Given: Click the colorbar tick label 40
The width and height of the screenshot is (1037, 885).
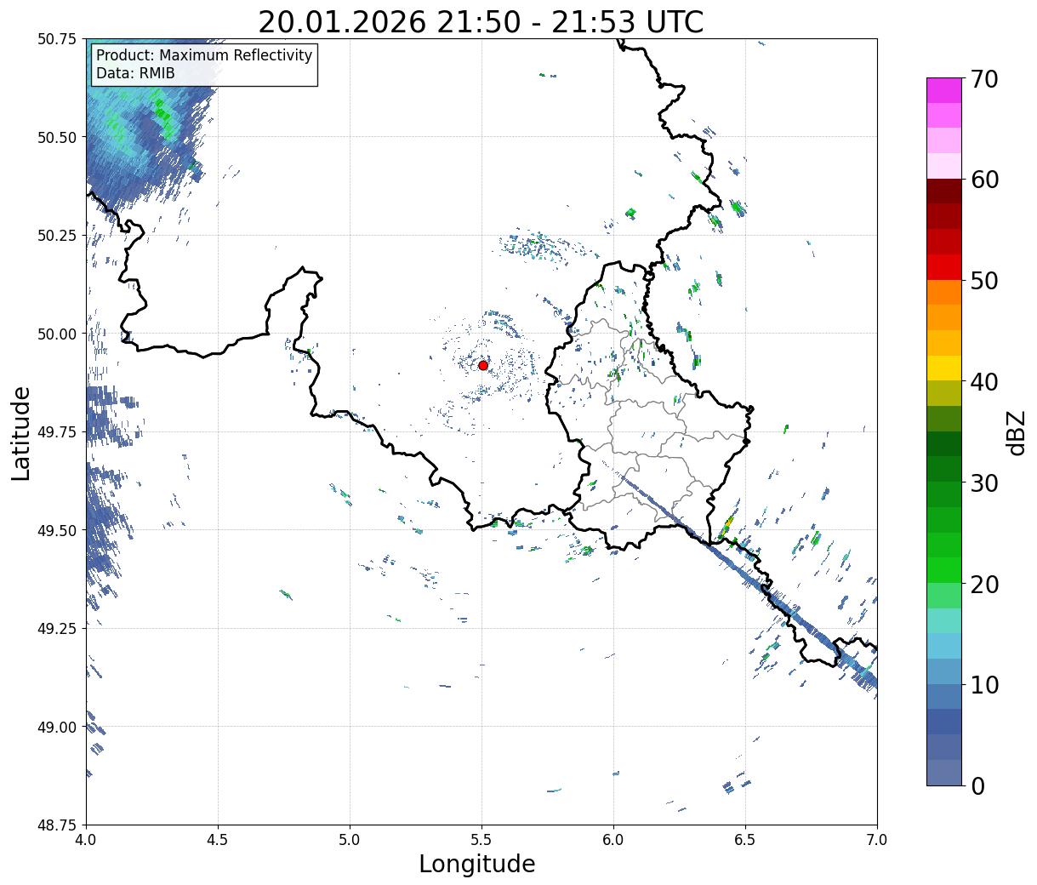Looking at the screenshot, I should [x=984, y=381].
